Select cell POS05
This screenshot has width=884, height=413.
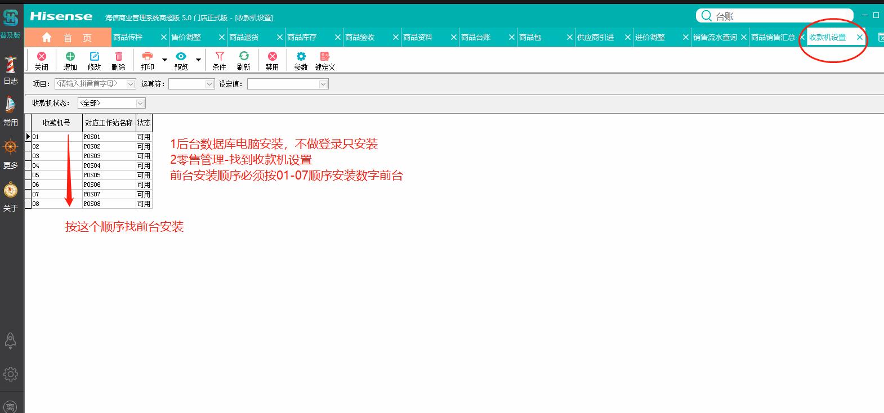pyautogui.click(x=109, y=175)
